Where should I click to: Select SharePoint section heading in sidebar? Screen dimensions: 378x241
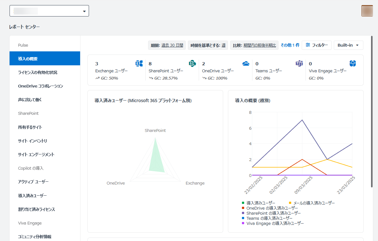(x=45, y=113)
